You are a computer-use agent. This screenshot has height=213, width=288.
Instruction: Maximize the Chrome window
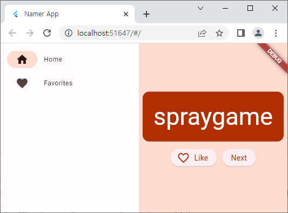250,8
